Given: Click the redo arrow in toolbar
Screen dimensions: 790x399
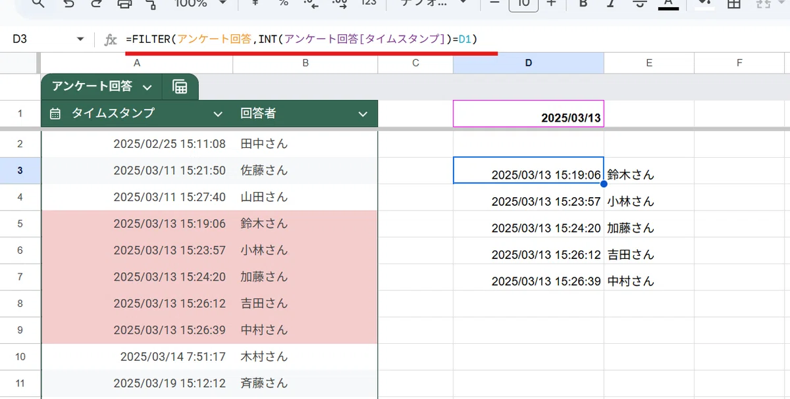Looking at the screenshot, I should click(x=97, y=3).
